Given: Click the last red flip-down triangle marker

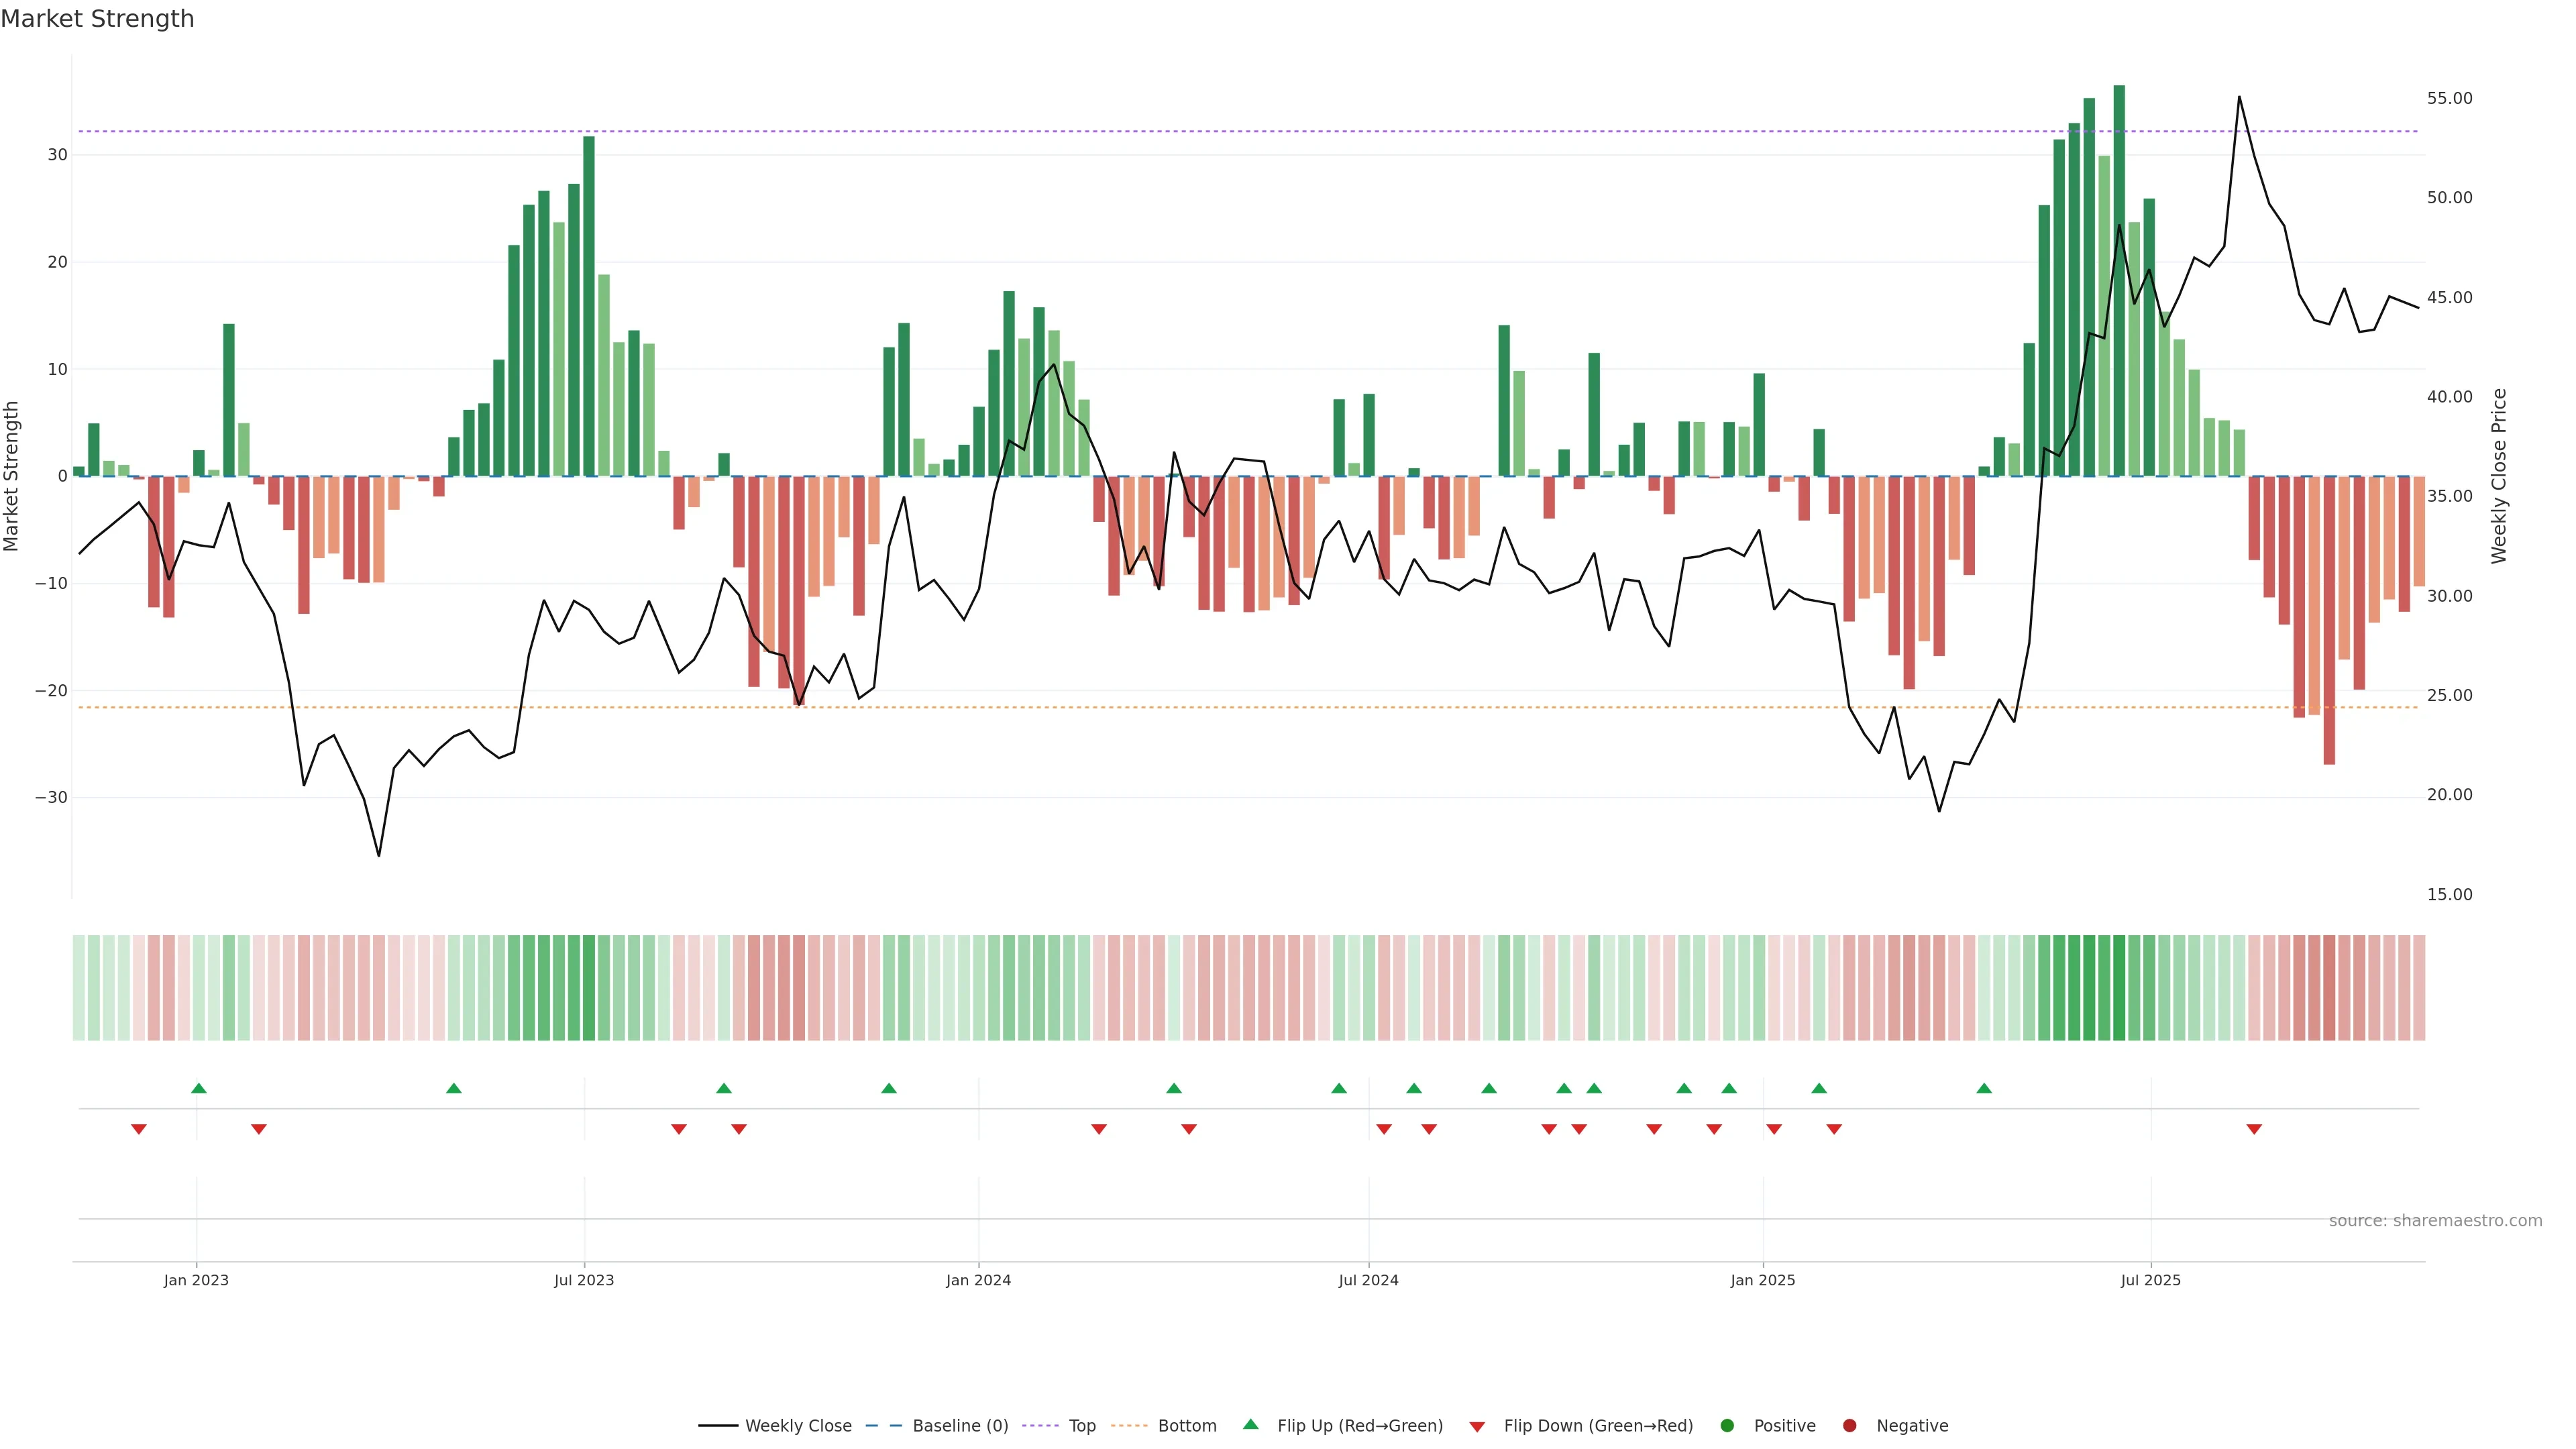Looking at the screenshot, I should pos(2254,1129).
